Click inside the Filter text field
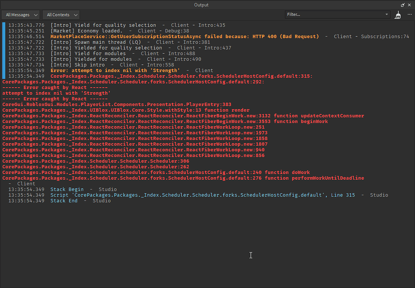The image size is (415, 288). click(x=332, y=14)
